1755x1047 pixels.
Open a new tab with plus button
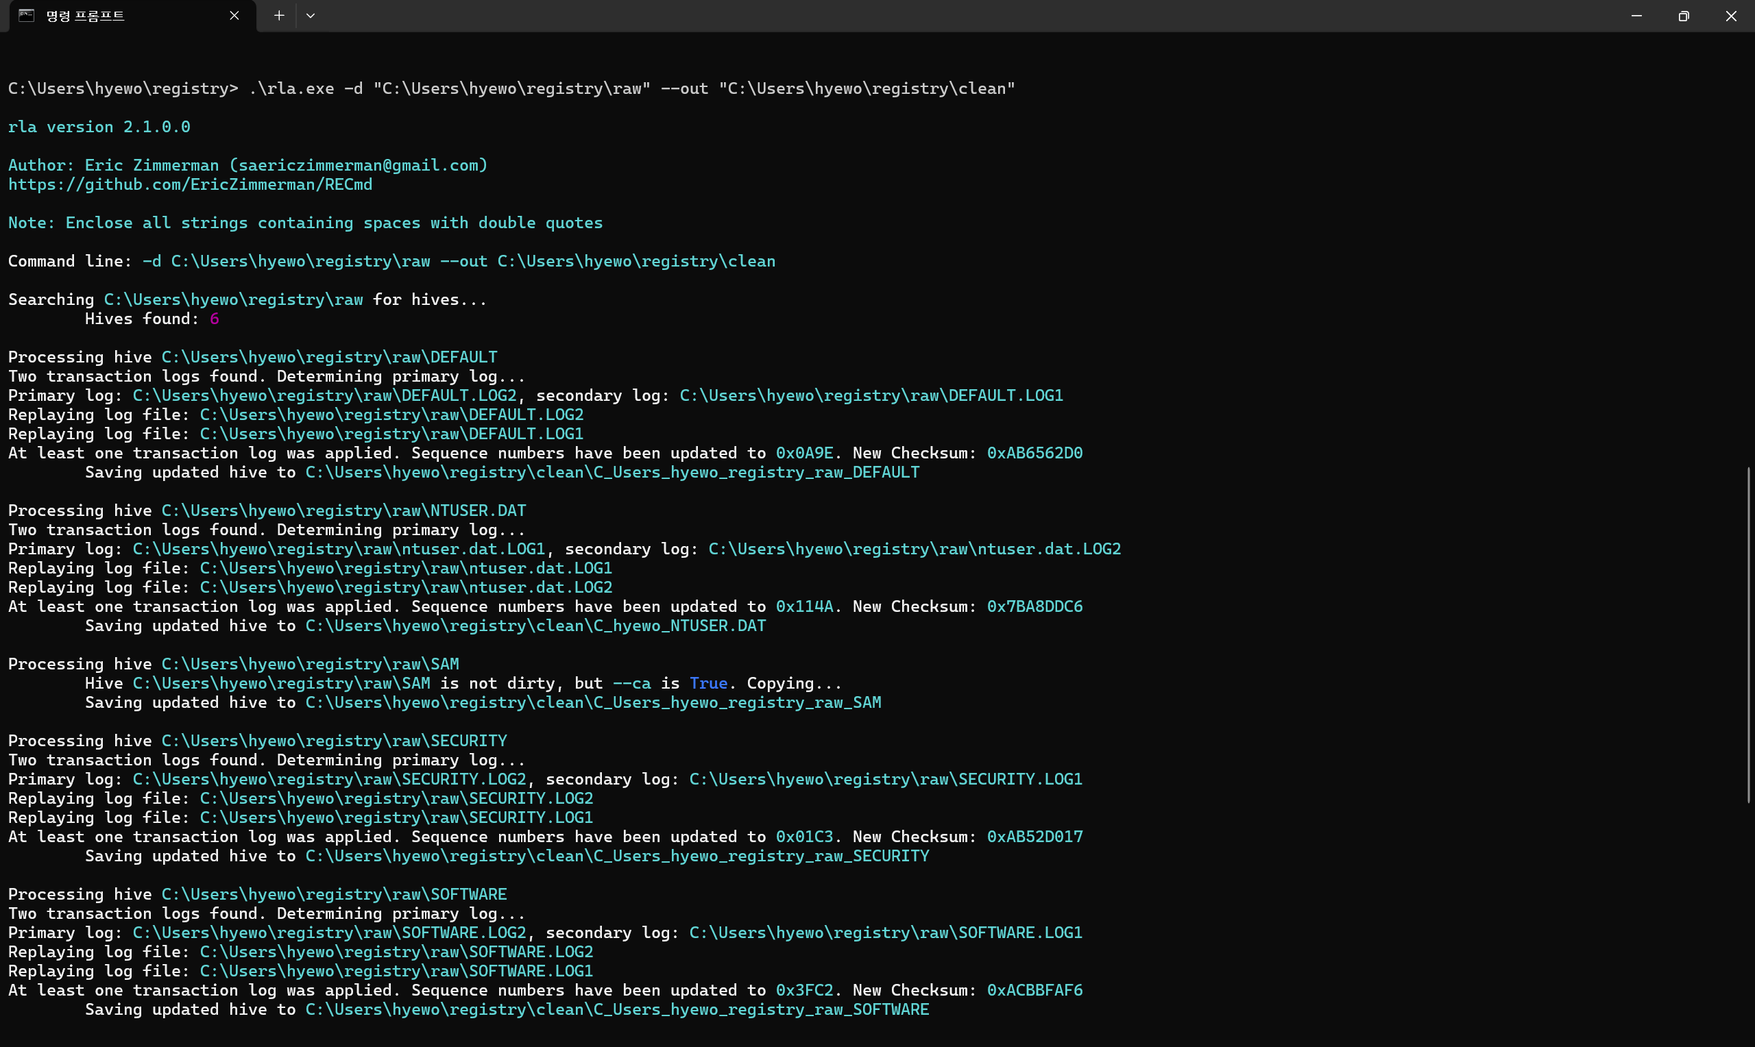pos(279,16)
